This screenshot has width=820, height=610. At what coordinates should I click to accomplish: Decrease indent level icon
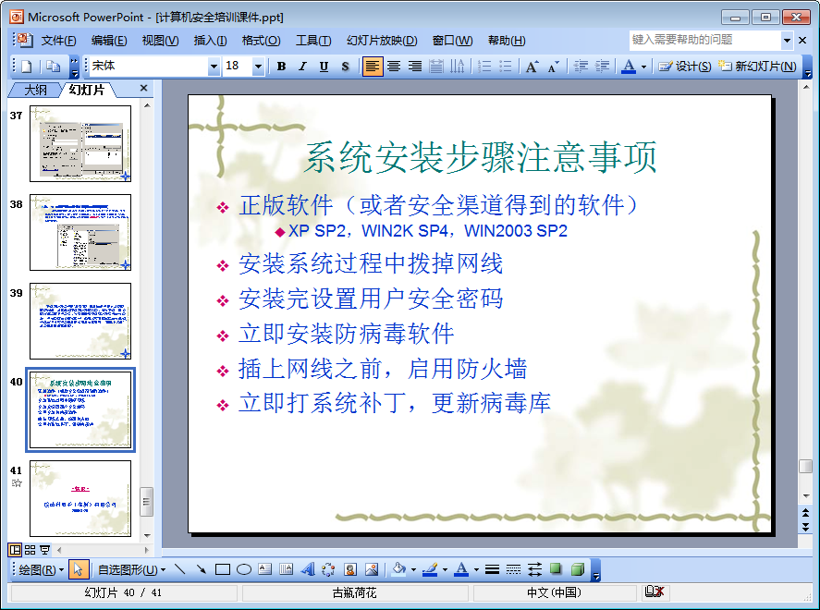581,67
